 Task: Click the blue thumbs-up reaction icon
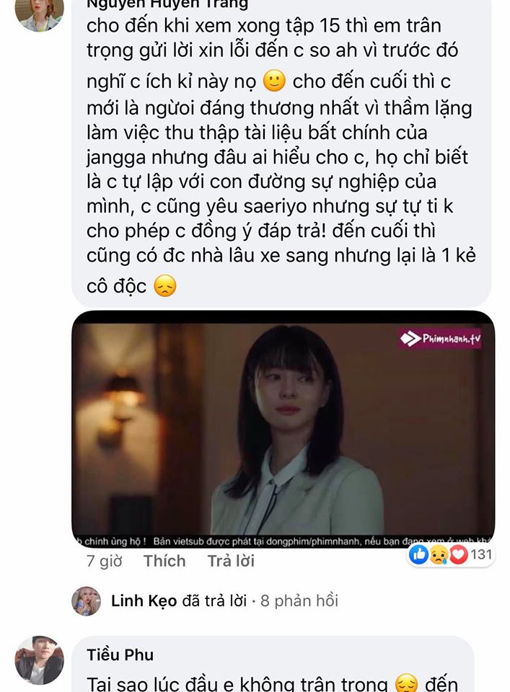418,554
